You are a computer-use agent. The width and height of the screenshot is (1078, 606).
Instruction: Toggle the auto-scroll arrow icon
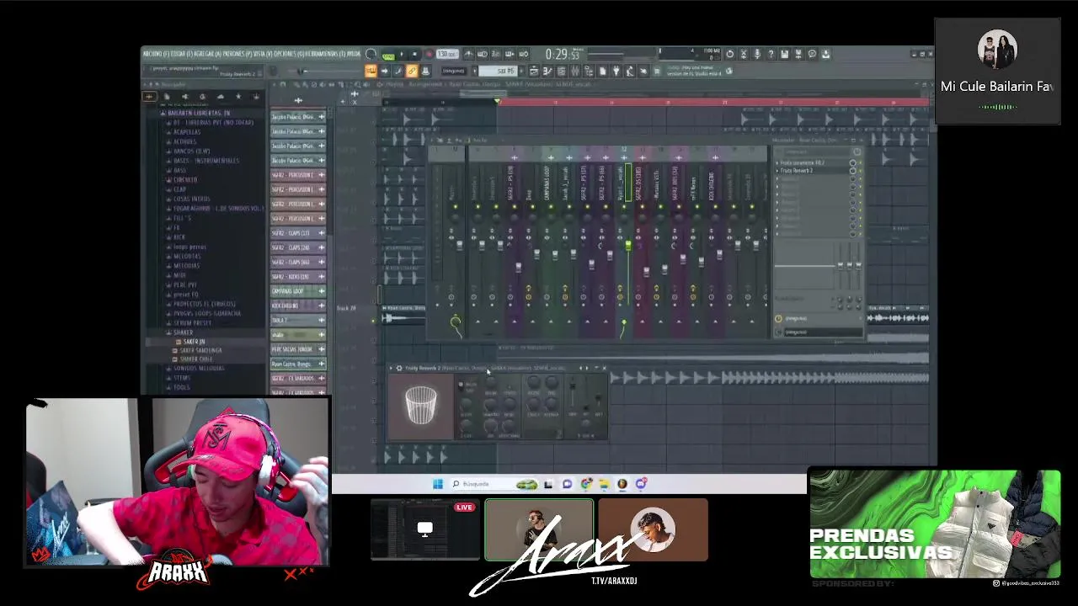(385, 71)
